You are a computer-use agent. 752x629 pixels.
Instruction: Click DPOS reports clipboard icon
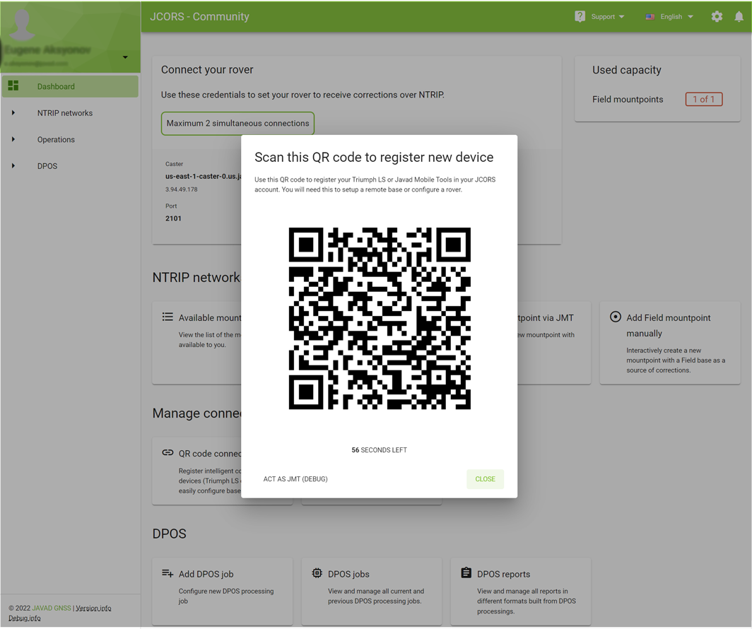pos(466,573)
